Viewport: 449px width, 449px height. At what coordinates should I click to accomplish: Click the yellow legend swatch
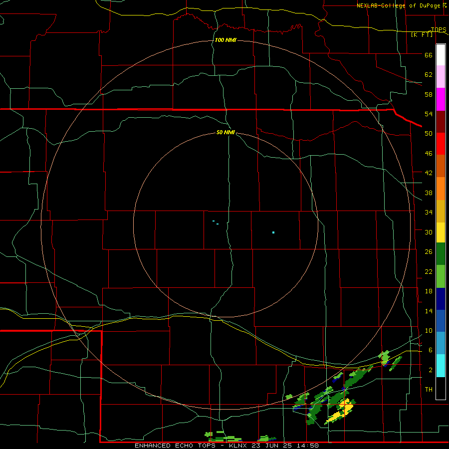441,232
